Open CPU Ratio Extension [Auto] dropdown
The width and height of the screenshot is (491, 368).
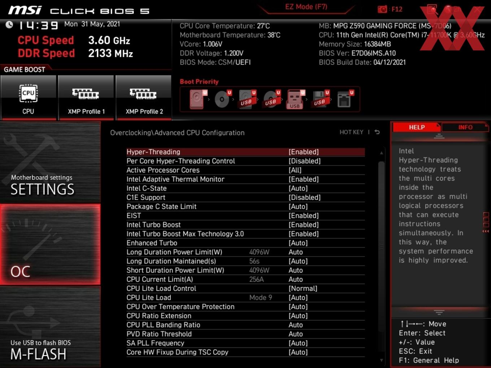point(298,316)
